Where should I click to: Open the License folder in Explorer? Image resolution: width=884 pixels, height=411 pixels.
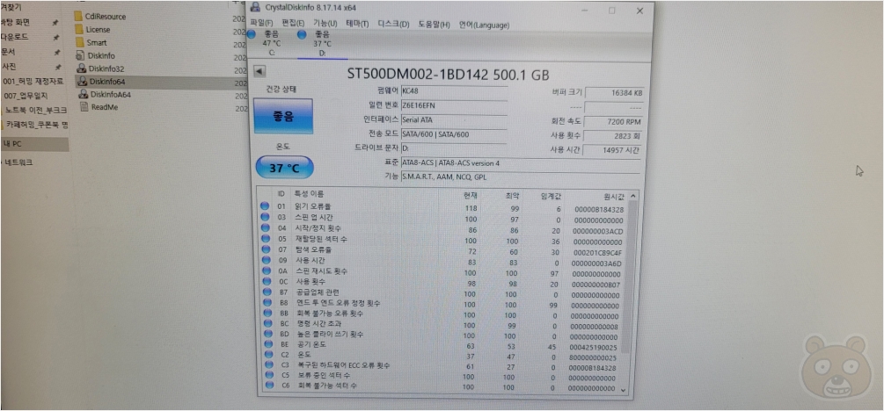[92, 29]
